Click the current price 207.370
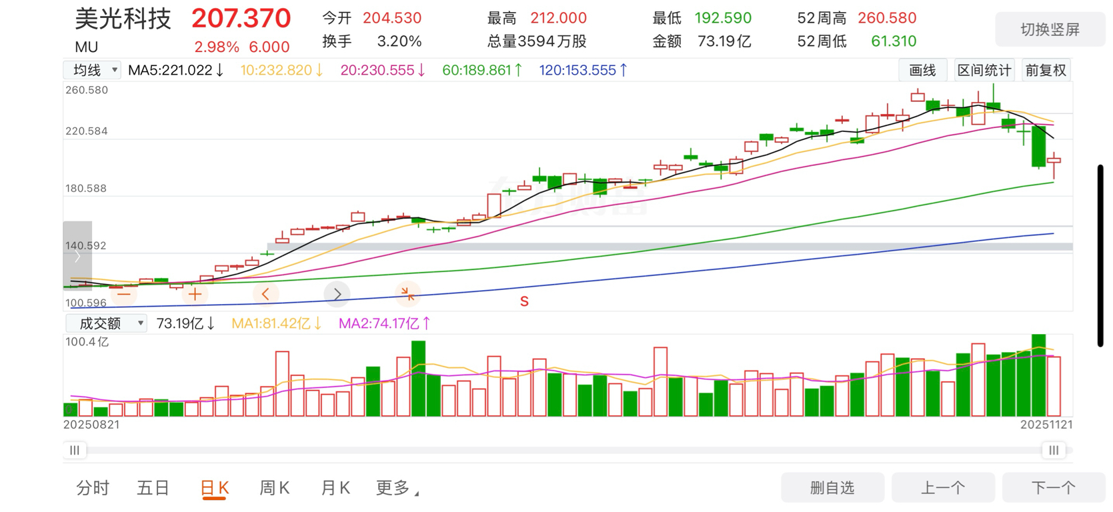Viewport: 1113px width, 512px height. pos(241,19)
